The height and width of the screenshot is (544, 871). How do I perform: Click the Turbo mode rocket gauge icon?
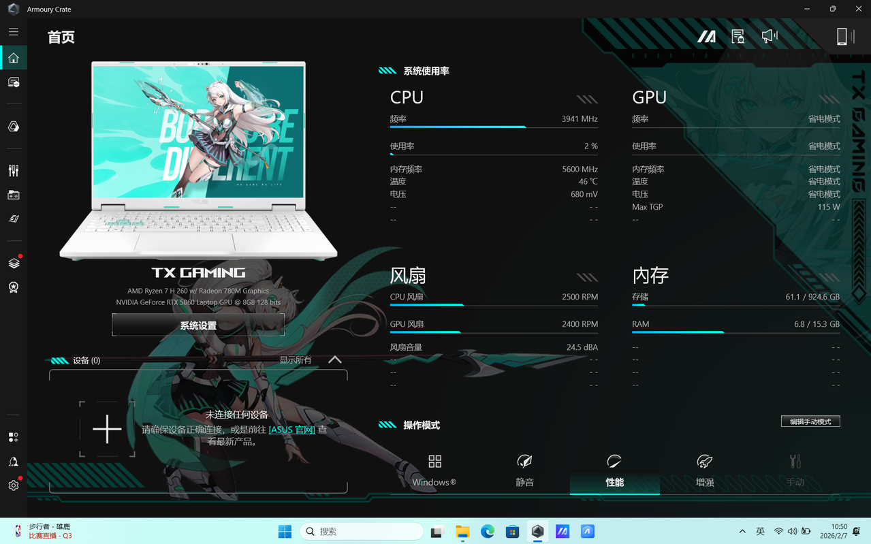pos(705,461)
